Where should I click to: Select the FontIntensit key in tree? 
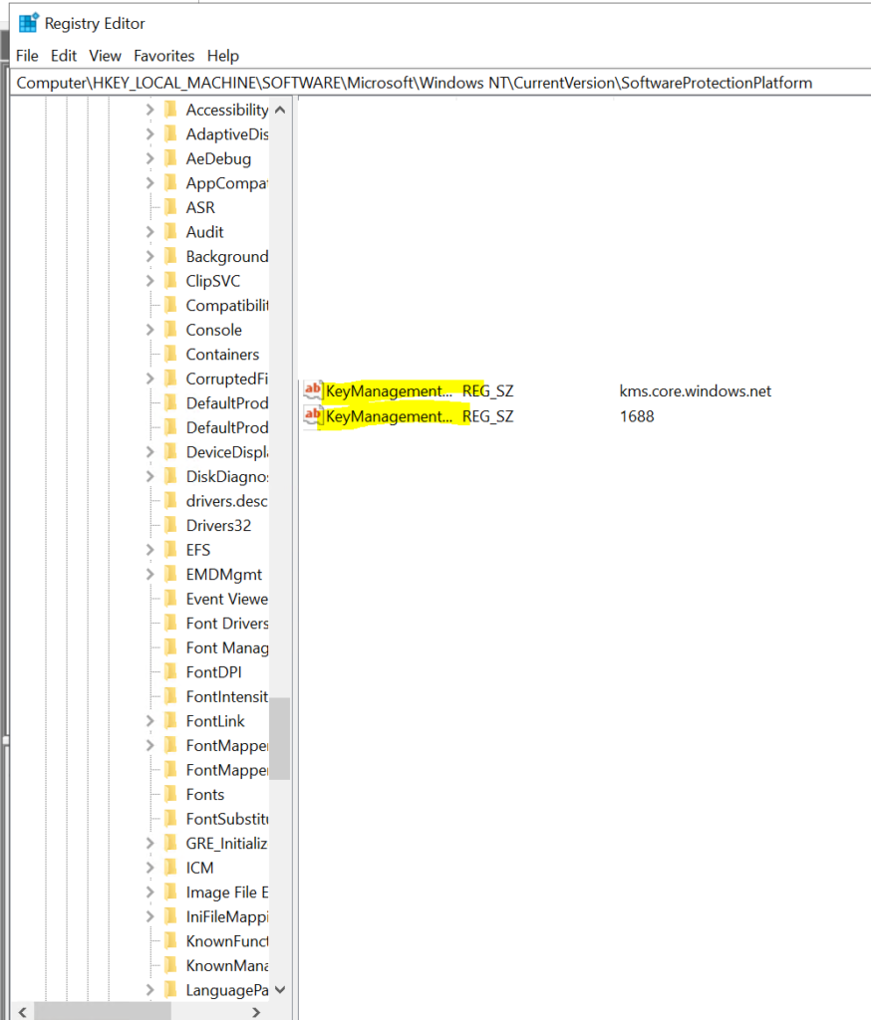227,696
